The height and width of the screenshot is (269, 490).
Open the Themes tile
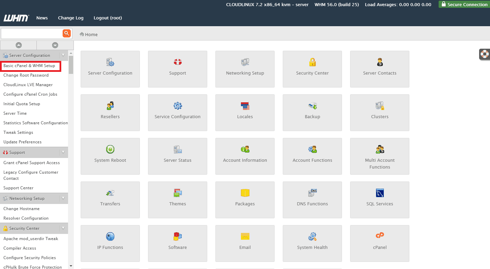[x=178, y=200]
